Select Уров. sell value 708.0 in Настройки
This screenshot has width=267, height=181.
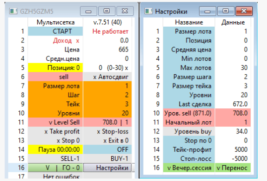coord(233,113)
